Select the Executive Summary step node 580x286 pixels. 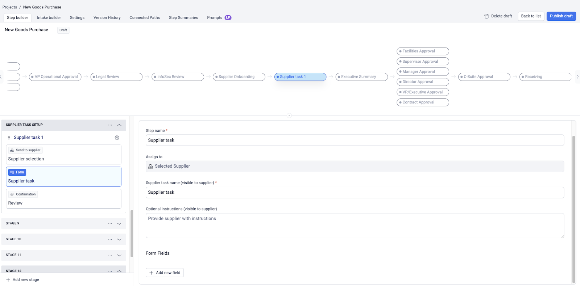(361, 77)
